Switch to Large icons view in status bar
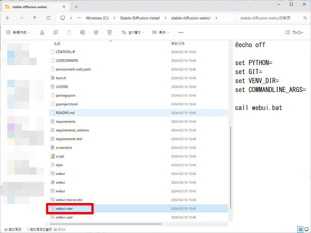The width and height of the screenshot is (311, 233). pos(307,230)
